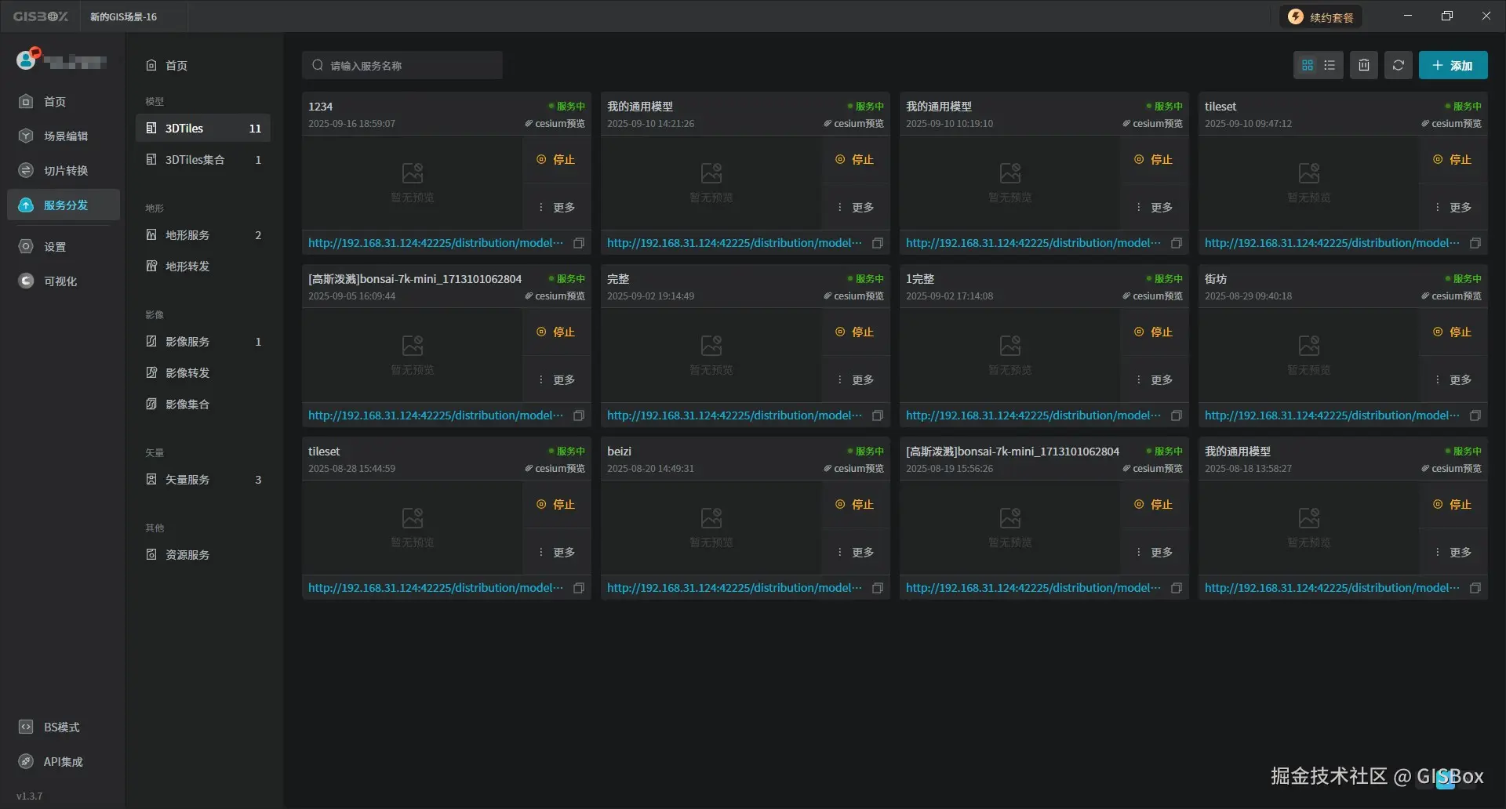Click the trash delete icon in toolbar
The image size is (1506, 809).
tap(1364, 66)
